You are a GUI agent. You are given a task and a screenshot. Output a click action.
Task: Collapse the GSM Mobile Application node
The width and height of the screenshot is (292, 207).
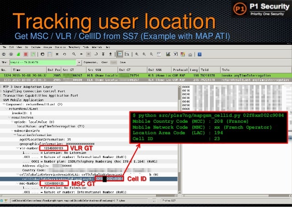pyautogui.click(x=1, y=100)
